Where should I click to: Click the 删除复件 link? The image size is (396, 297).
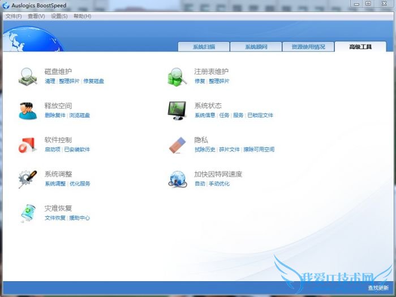click(x=55, y=115)
